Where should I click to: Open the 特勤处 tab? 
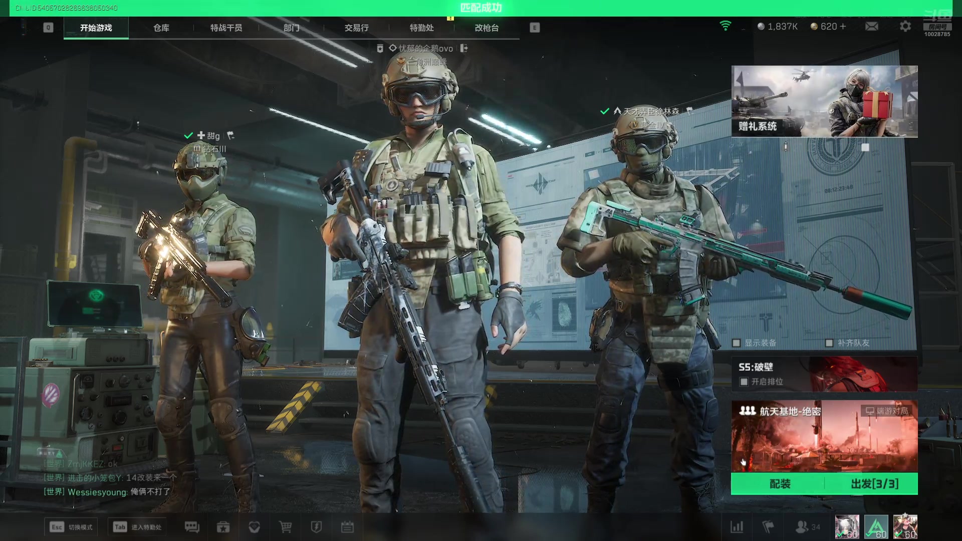pyautogui.click(x=422, y=28)
